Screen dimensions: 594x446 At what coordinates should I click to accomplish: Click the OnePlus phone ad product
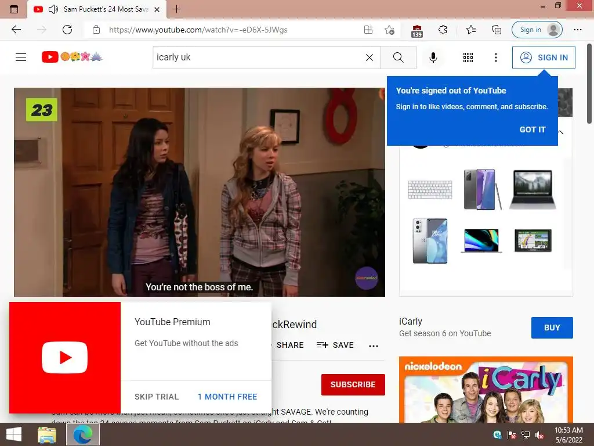click(430, 240)
